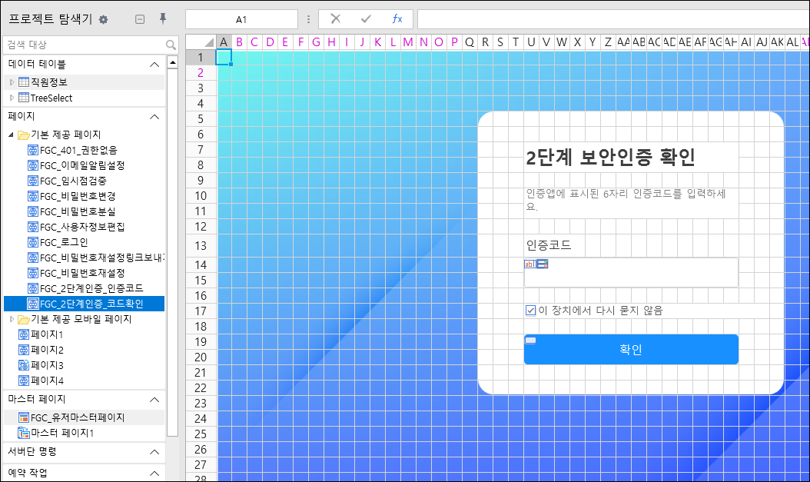The image size is (810, 482).
Task: Confirm formula entry with checkmark icon
Action: (366, 19)
